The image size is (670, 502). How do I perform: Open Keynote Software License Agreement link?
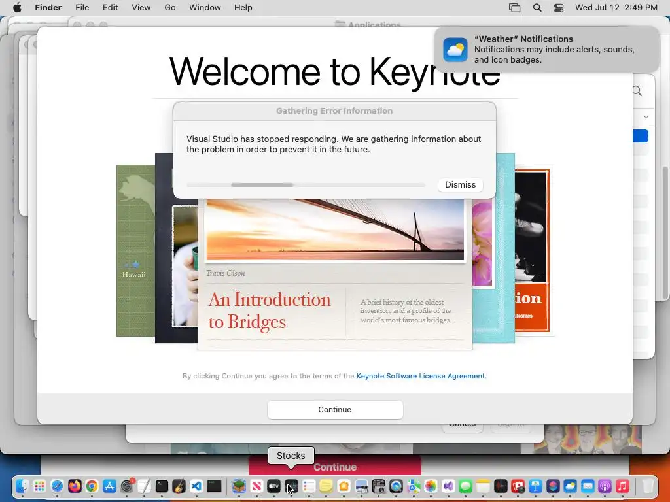(421, 376)
